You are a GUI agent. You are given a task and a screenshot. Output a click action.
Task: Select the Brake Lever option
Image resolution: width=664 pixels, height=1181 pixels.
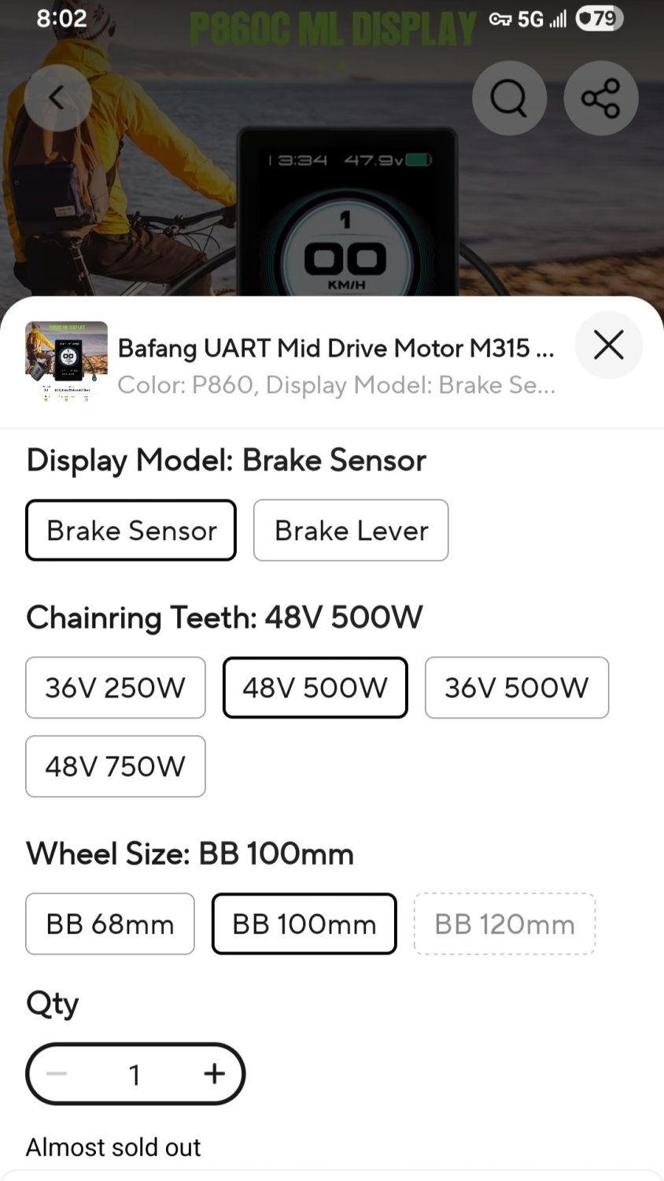coord(350,530)
